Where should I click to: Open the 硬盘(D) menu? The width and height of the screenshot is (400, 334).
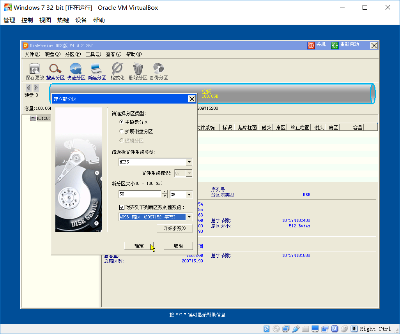coord(53,54)
